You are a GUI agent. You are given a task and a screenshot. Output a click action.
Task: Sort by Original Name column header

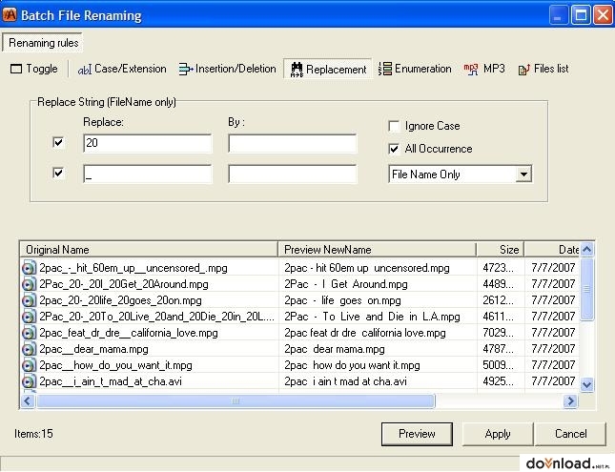(x=149, y=250)
